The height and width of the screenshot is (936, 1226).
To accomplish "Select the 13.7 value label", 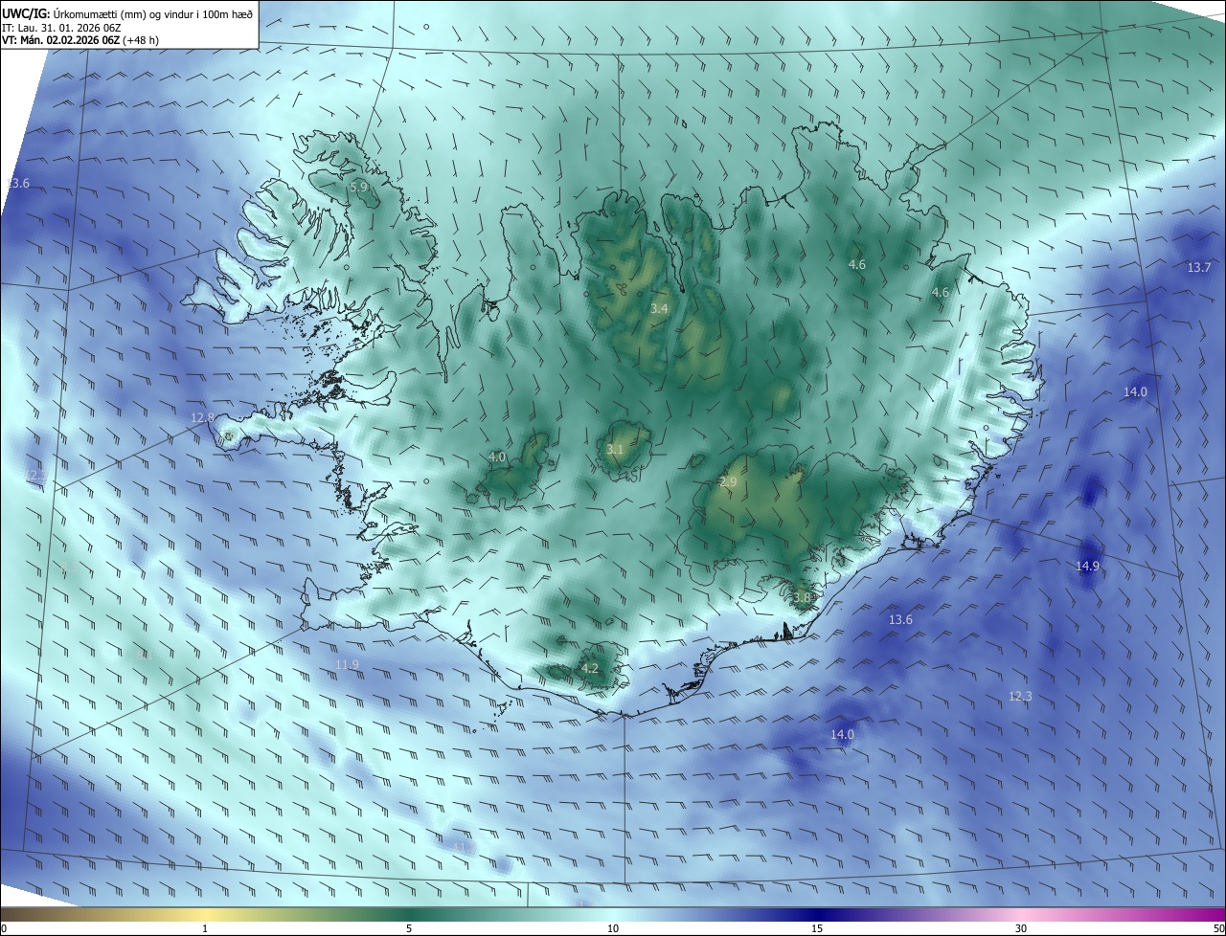I will (1199, 268).
